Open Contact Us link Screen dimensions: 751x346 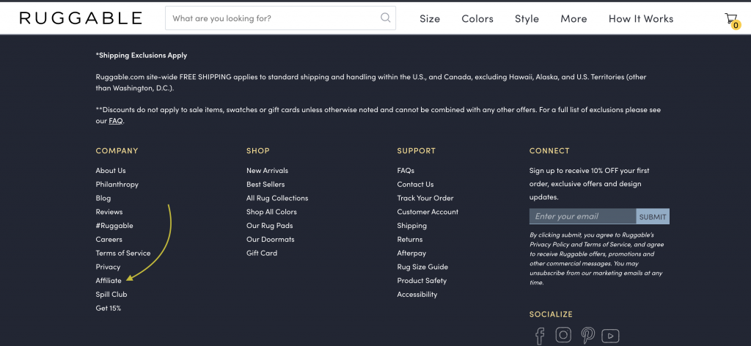click(415, 184)
